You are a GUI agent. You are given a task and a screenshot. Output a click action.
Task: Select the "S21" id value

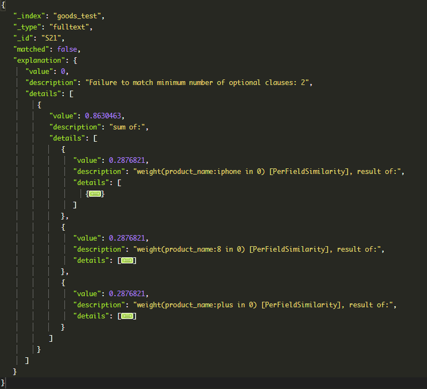tap(51, 38)
